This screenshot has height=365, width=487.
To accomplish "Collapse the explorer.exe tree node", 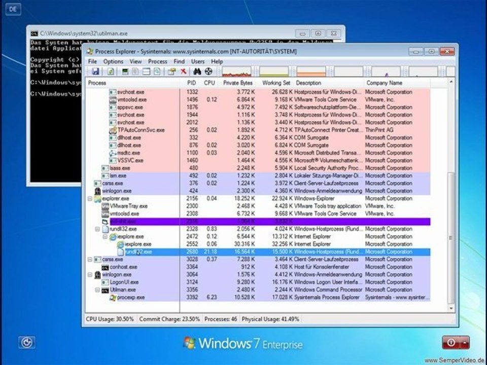I will [90, 199].
